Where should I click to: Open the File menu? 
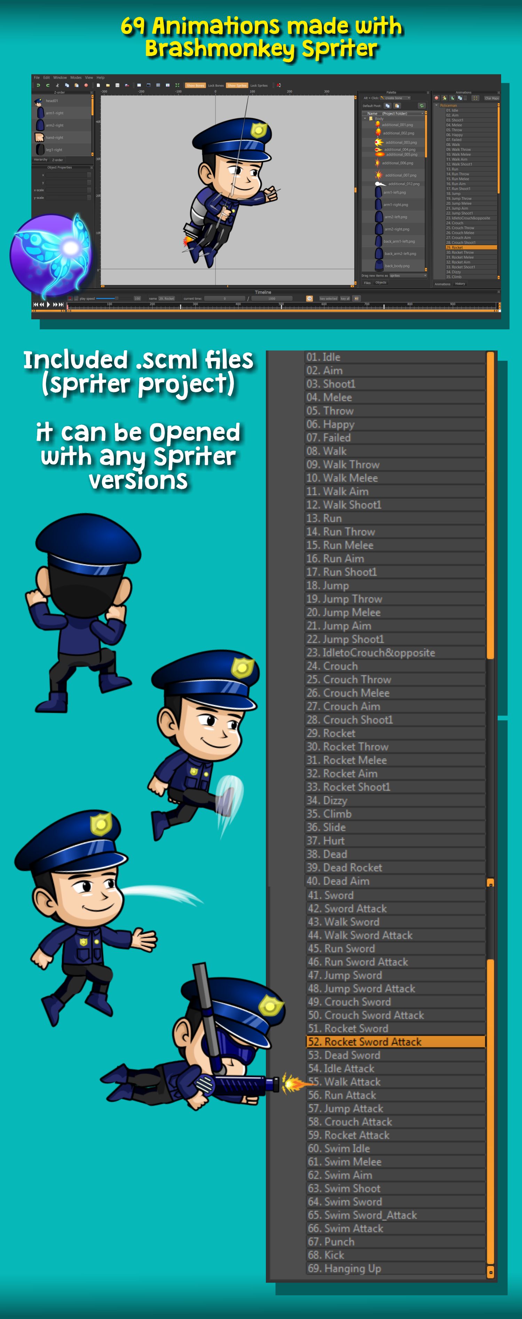pyautogui.click(x=37, y=78)
